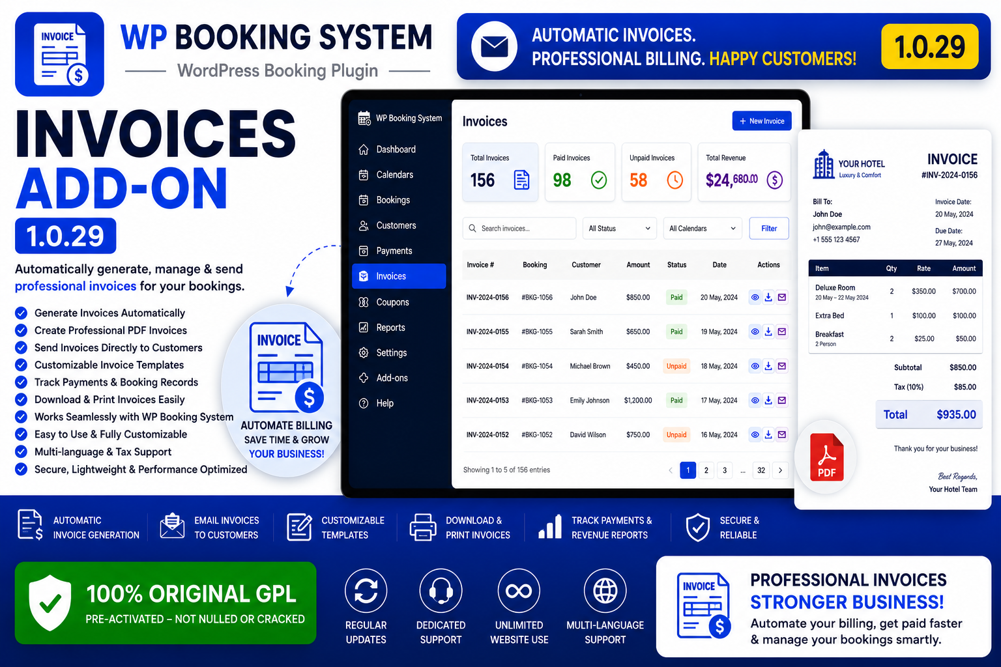Go to next page arrow in pagination
Screen dimensions: 1001x667
(x=780, y=470)
